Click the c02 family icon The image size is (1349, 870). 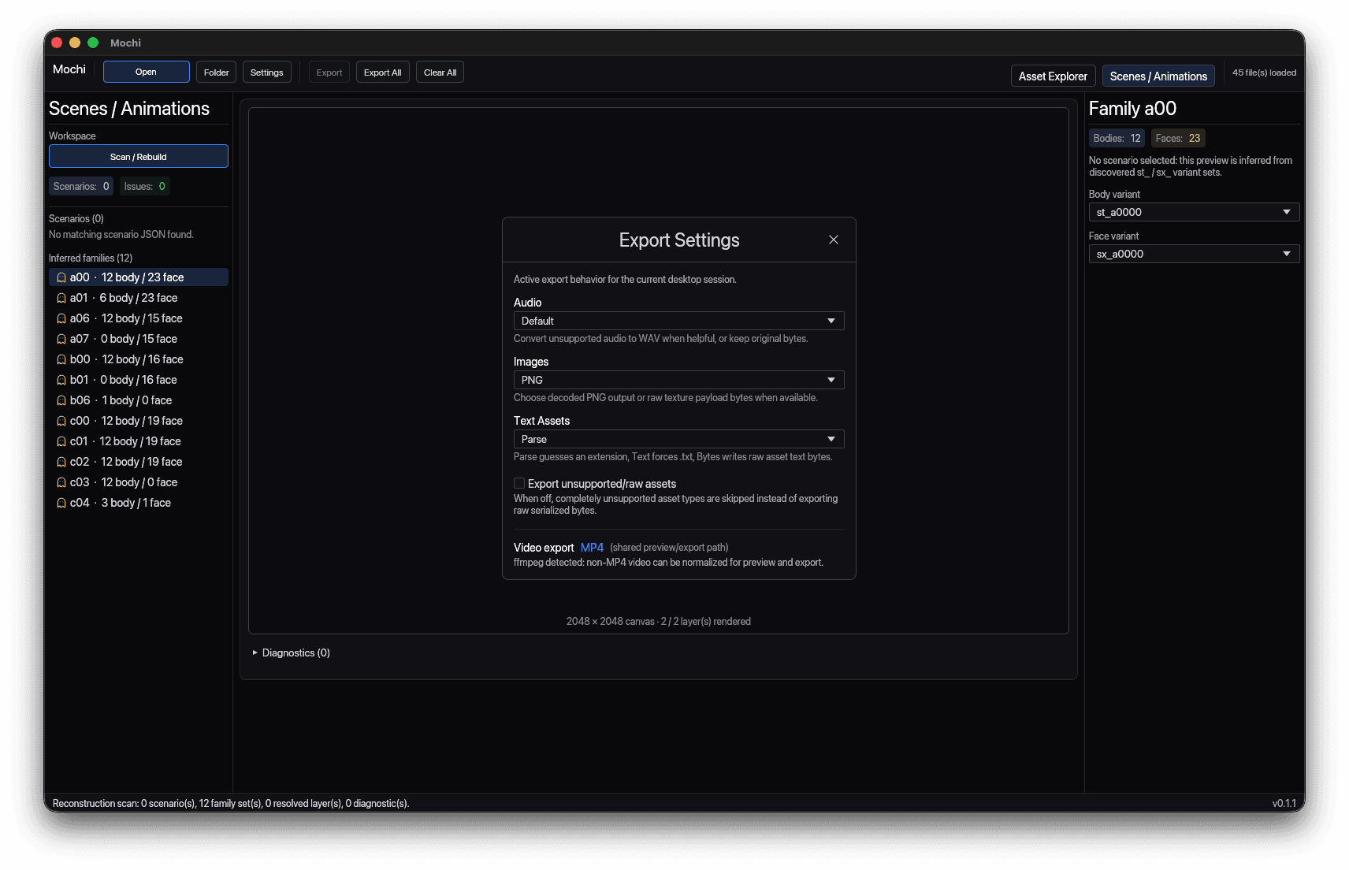point(61,462)
